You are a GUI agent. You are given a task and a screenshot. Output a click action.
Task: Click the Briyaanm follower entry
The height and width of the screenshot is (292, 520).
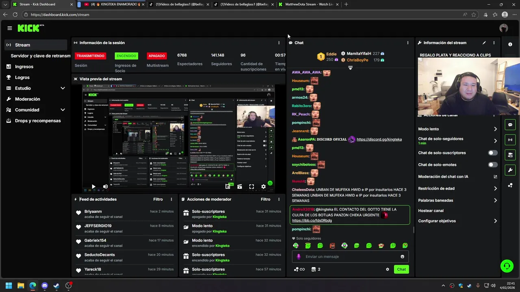point(125,214)
